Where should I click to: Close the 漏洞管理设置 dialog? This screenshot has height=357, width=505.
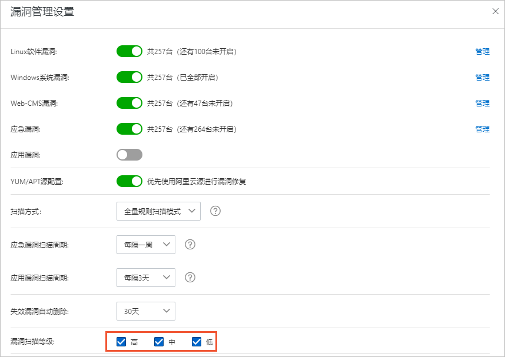(496, 11)
